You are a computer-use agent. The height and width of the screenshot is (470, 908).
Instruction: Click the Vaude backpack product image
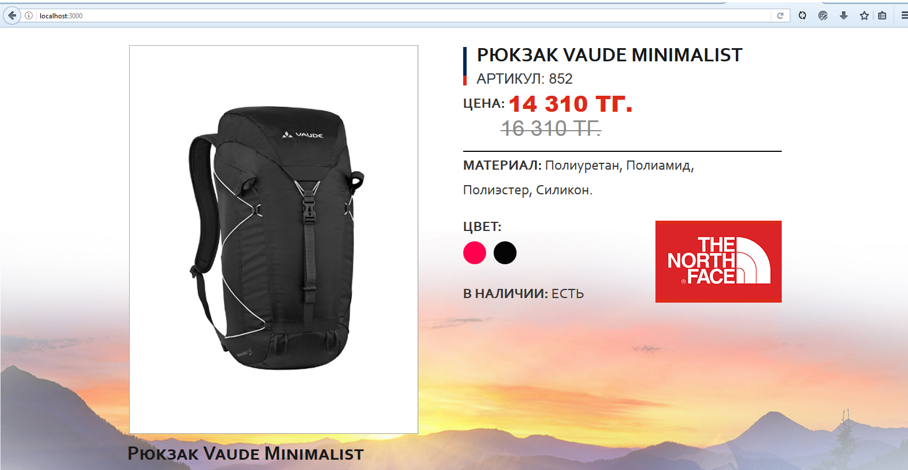pos(274,240)
